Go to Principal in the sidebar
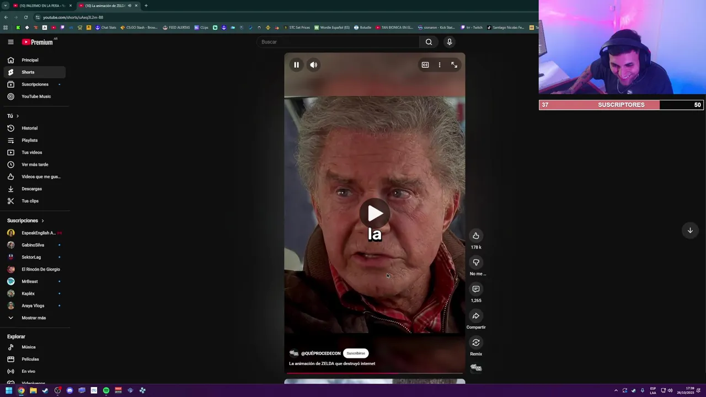Viewport: 706px width, 397px height. coord(35,60)
